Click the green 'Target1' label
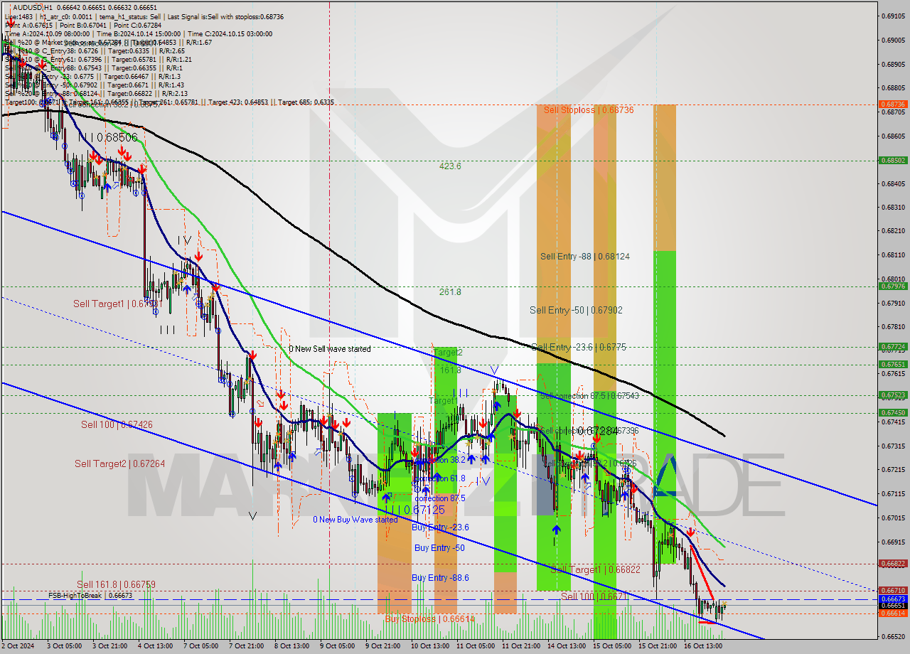 point(444,401)
